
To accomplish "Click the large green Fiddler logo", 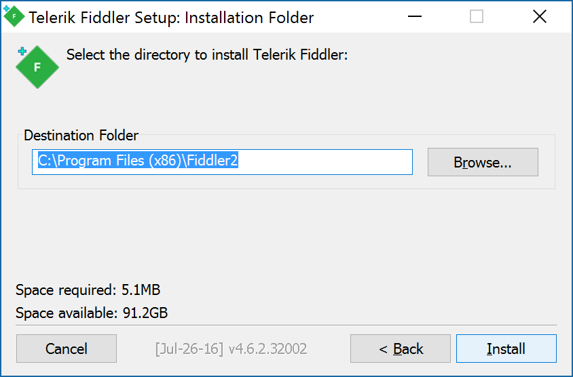I will [x=37, y=66].
